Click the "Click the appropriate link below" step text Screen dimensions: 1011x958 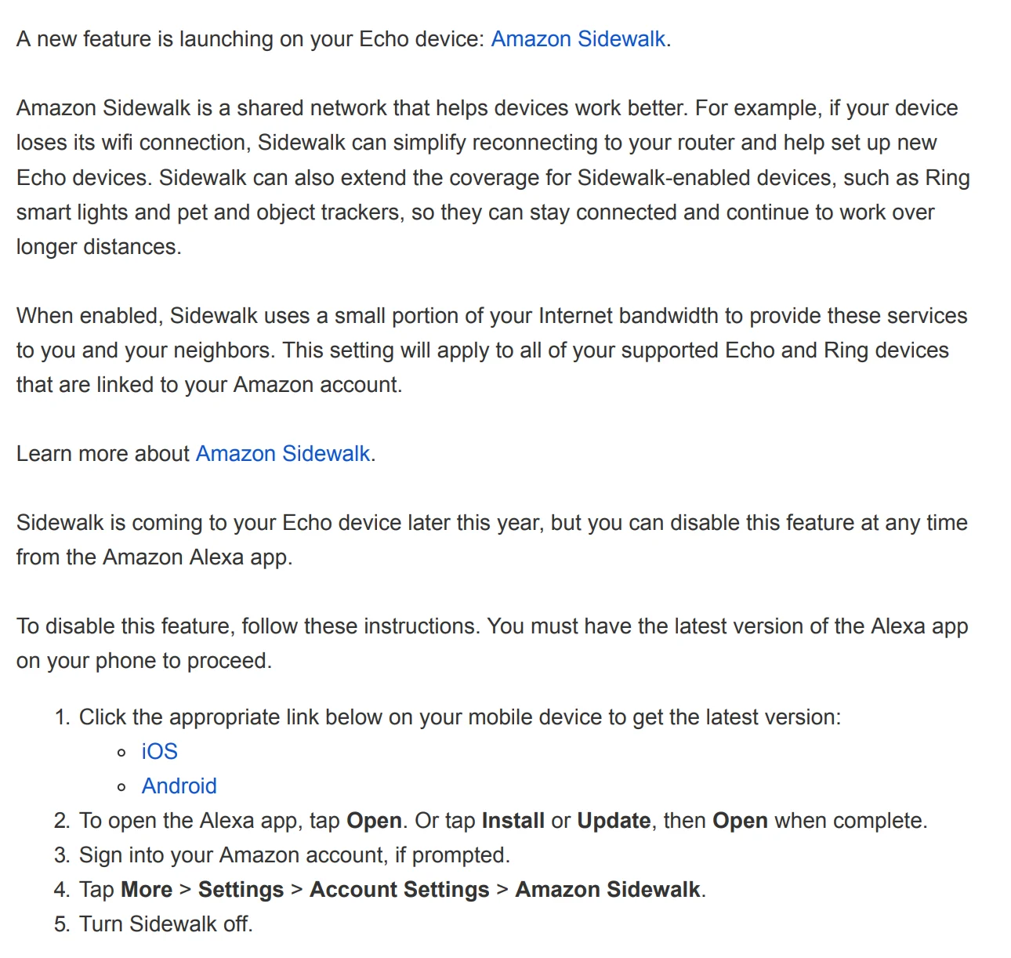point(459,717)
